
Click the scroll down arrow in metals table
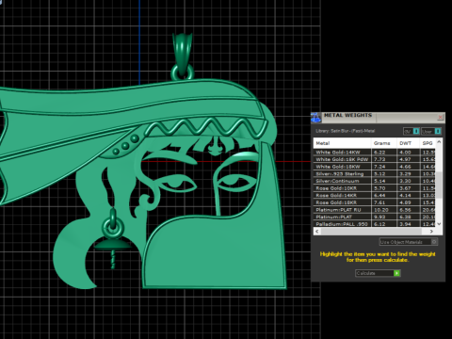coord(439,224)
